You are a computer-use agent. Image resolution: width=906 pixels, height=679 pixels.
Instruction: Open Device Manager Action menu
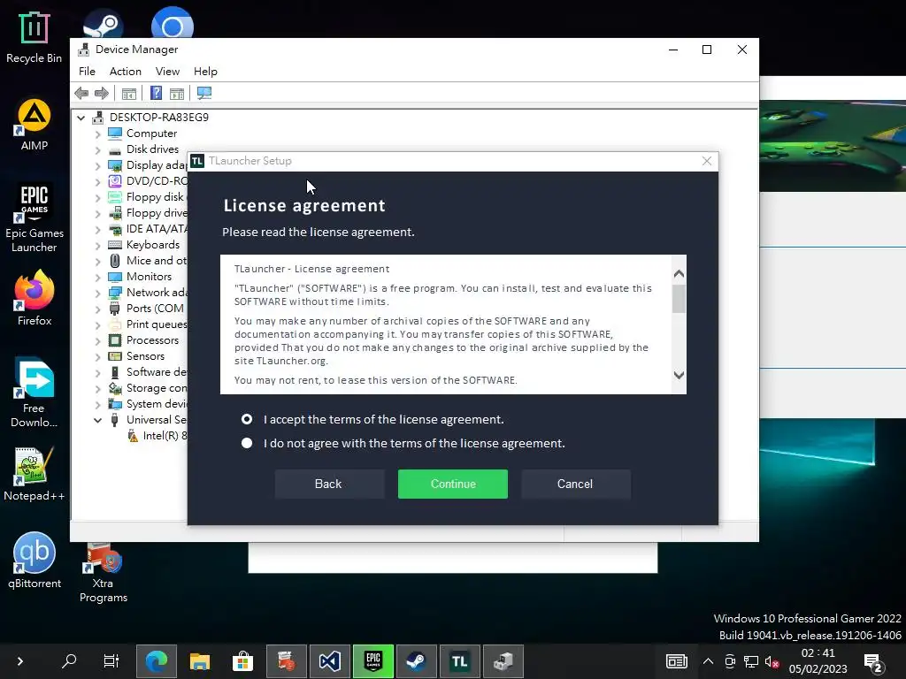126,72
